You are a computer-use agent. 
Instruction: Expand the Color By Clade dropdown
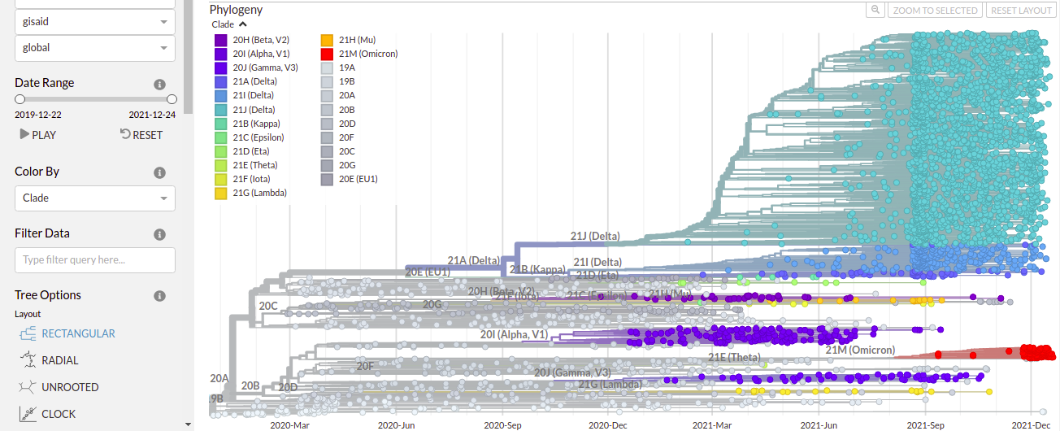tap(94, 198)
